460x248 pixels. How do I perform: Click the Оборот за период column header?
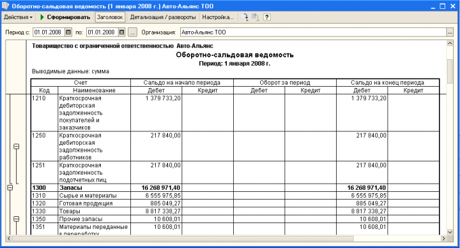284,83
